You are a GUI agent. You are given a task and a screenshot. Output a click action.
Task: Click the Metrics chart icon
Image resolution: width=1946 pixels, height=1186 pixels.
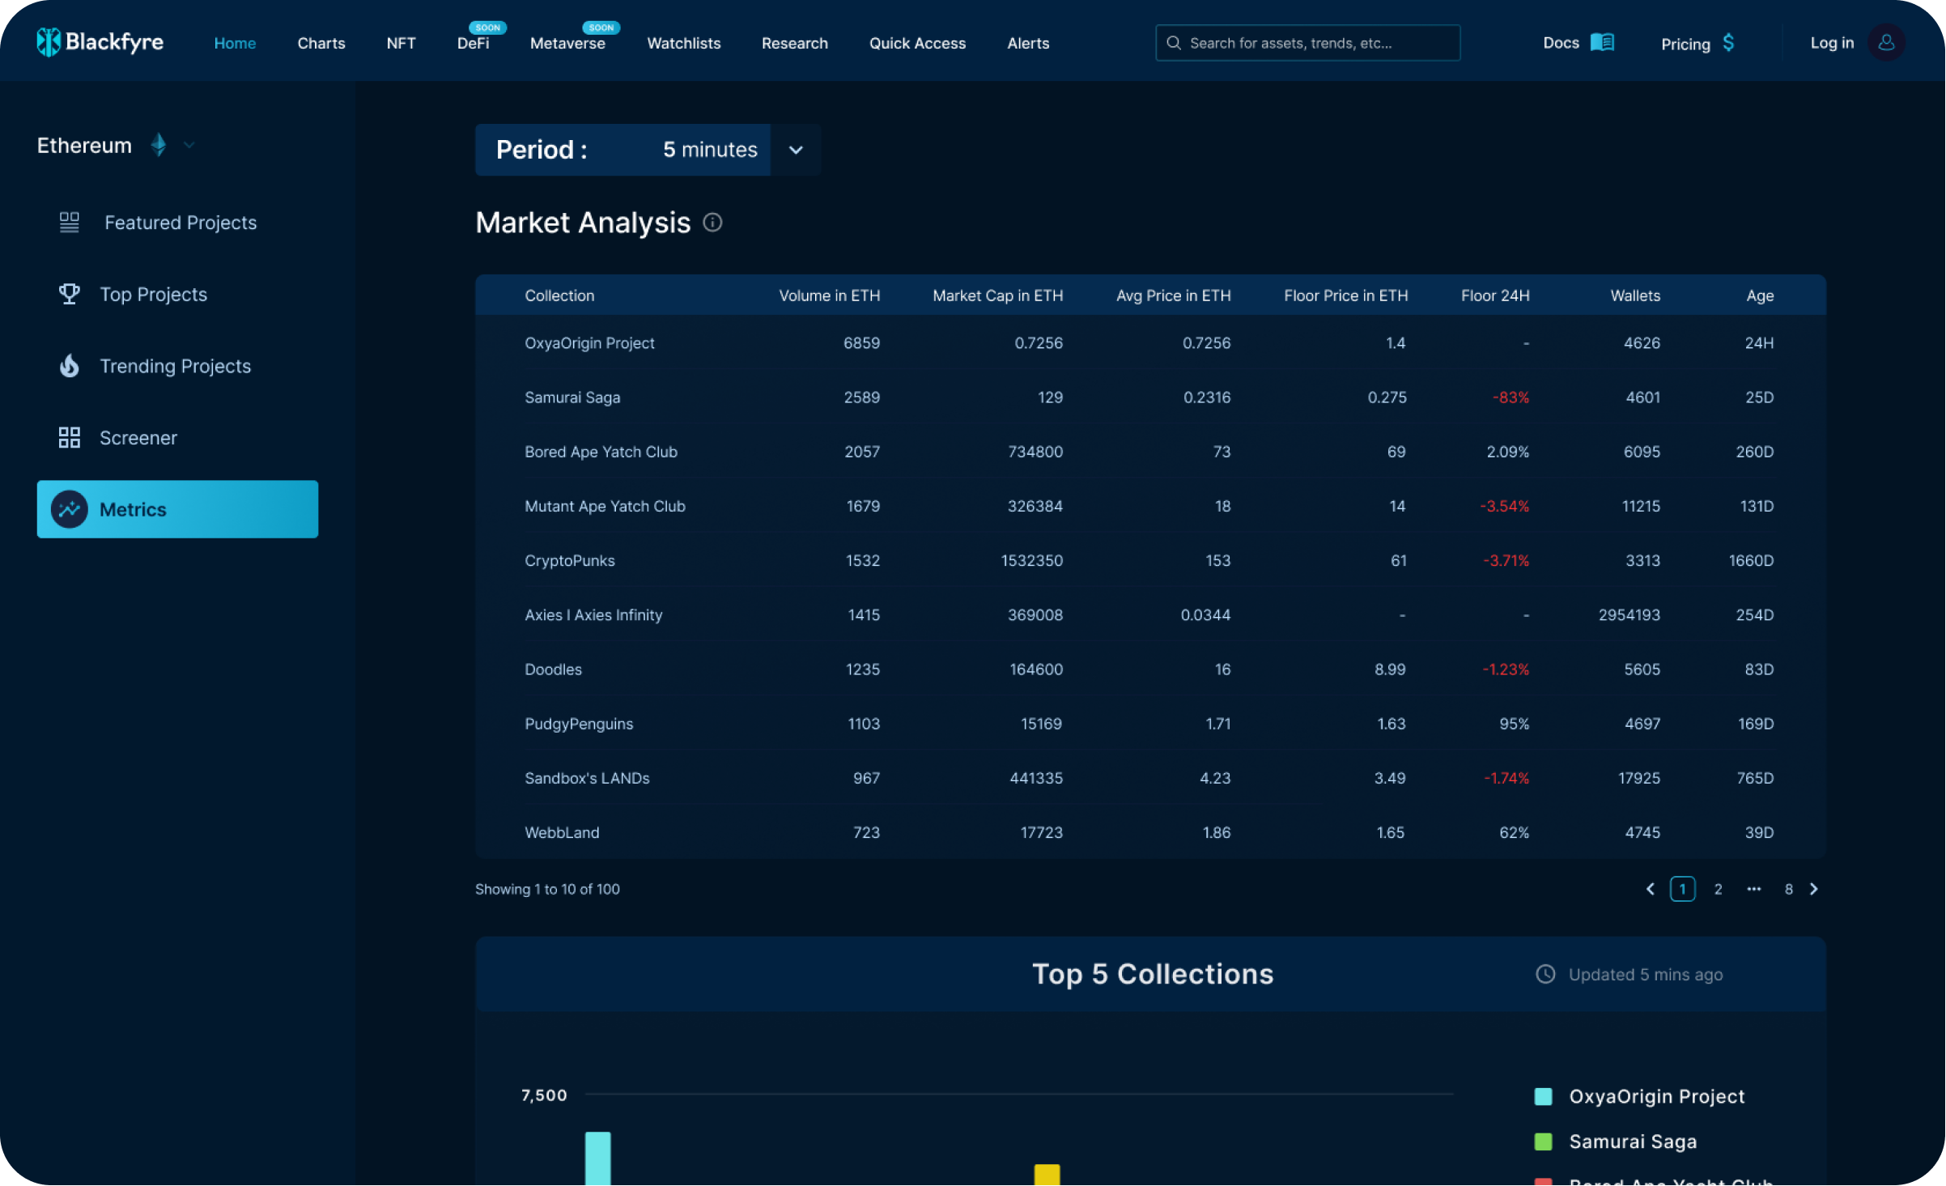(70, 509)
